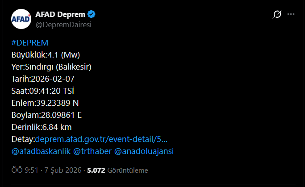305x187 pixels.
Task: Open the @trthaber mention
Action: point(92,151)
